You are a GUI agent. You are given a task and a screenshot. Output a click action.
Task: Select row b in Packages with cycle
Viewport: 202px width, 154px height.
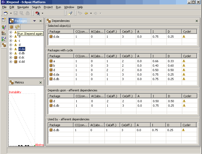point(122,66)
